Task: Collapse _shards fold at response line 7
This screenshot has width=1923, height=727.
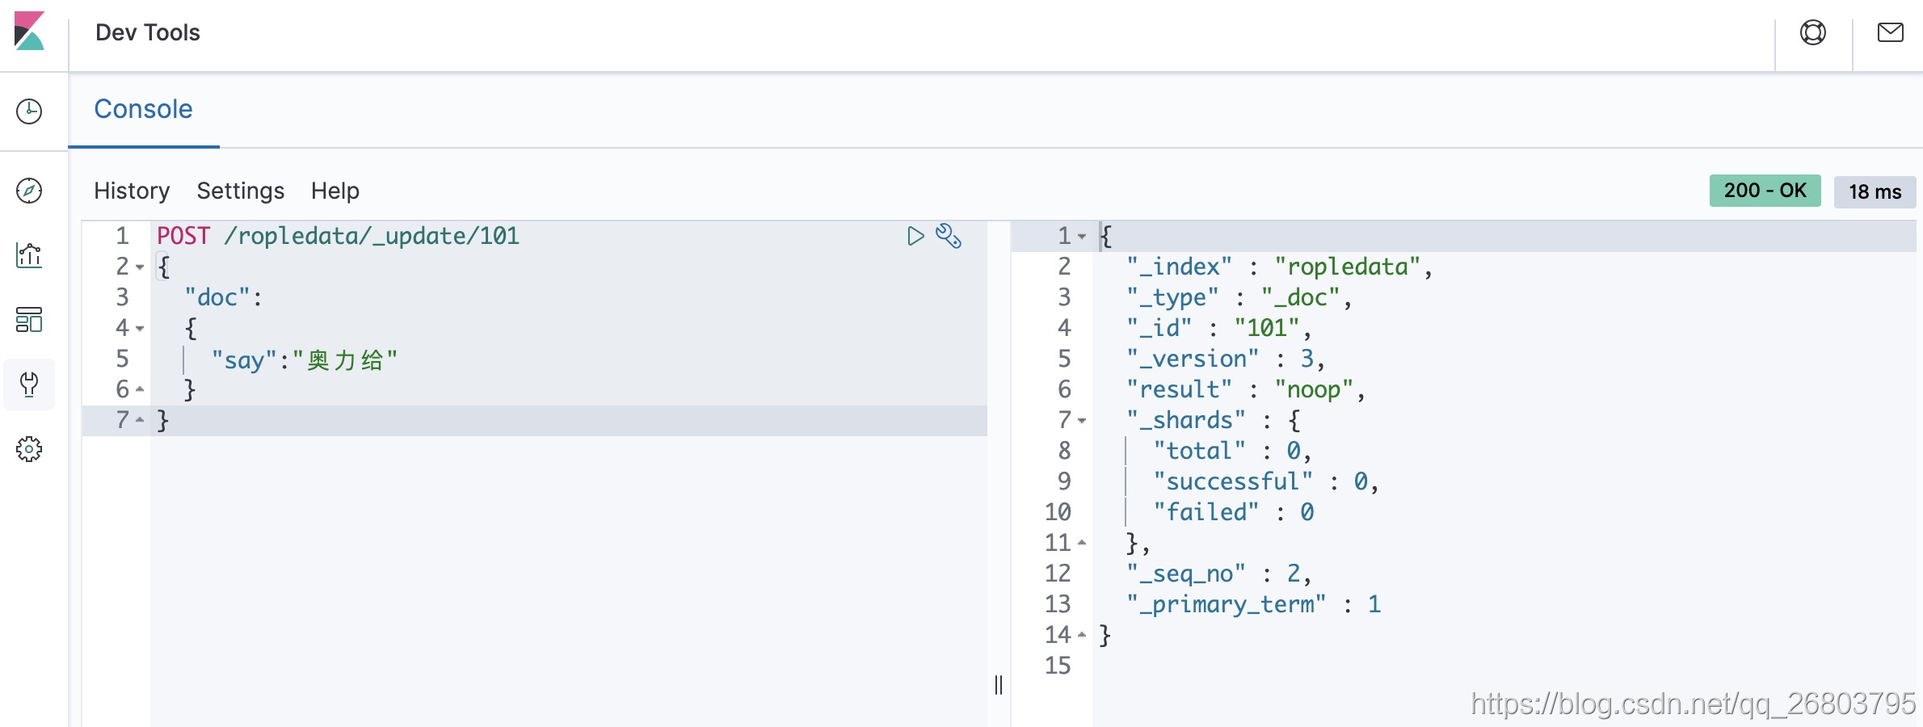Action: pyautogui.click(x=1082, y=420)
